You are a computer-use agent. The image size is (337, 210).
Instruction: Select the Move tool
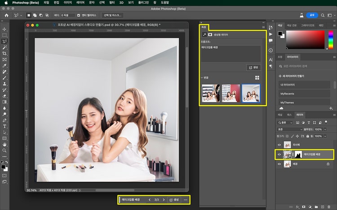coord(4,28)
